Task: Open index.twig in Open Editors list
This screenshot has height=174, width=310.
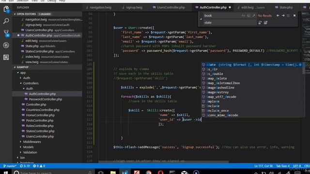Action: point(47,57)
